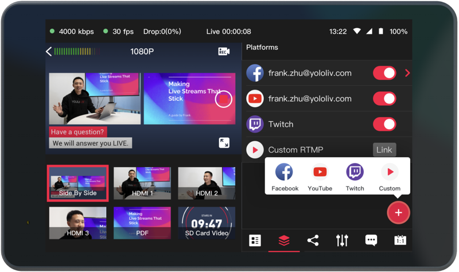Image resolution: width=459 pixels, height=272 pixels.
Task: Open the layout list tab
Action: (x=255, y=240)
